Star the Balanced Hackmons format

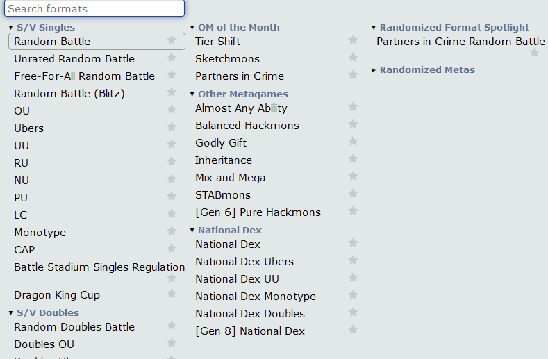[x=353, y=124]
